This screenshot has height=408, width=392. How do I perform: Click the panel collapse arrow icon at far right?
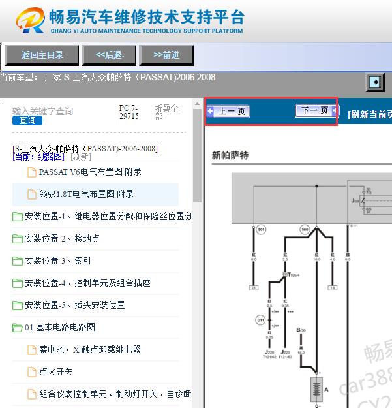(x=375, y=82)
